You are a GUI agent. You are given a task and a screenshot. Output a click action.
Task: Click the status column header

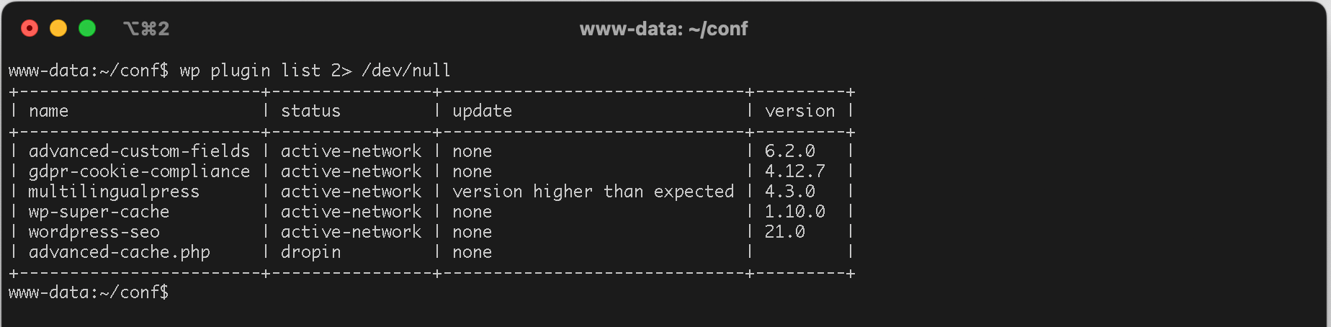point(310,111)
